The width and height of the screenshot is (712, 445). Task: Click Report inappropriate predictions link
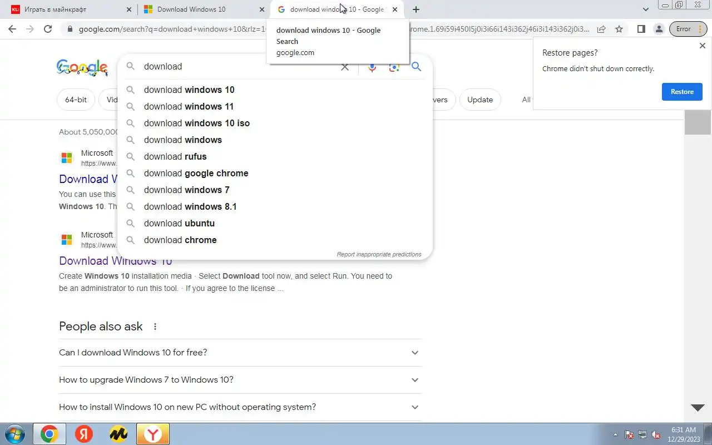tap(379, 254)
